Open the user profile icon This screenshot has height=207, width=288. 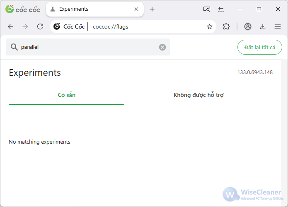248,26
